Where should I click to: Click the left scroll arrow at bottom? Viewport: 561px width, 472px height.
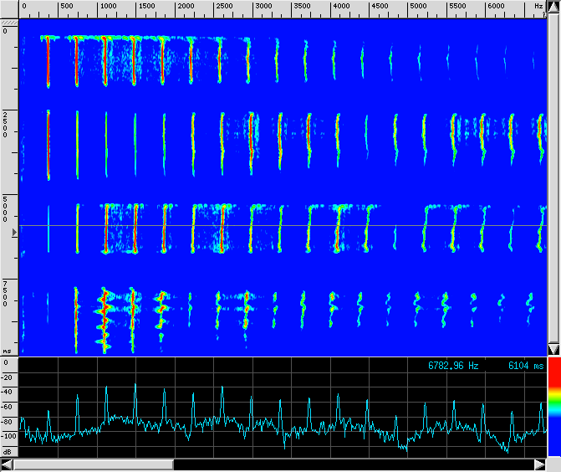tap(7, 464)
